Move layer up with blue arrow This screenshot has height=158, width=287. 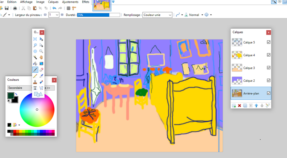[256, 105]
